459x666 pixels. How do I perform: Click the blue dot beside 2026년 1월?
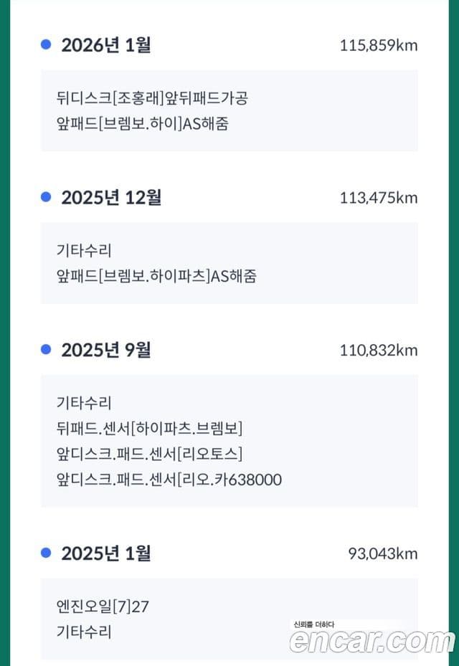[x=46, y=44]
